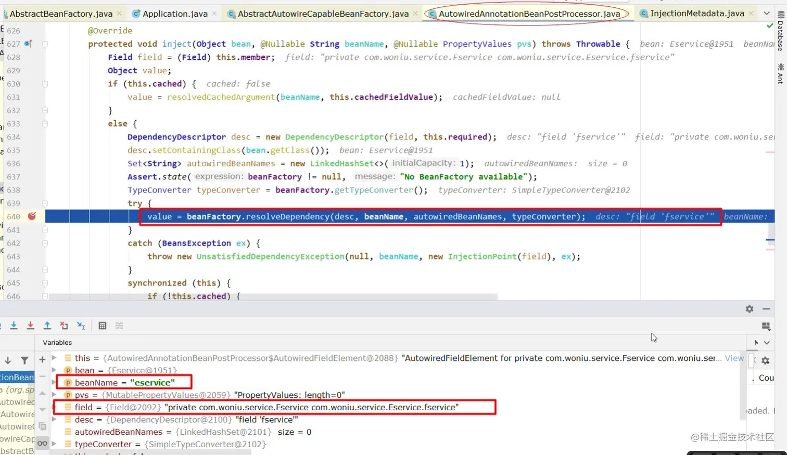Expand the 'pvs' variable node
787x455 pixels.
pos(54,395)
